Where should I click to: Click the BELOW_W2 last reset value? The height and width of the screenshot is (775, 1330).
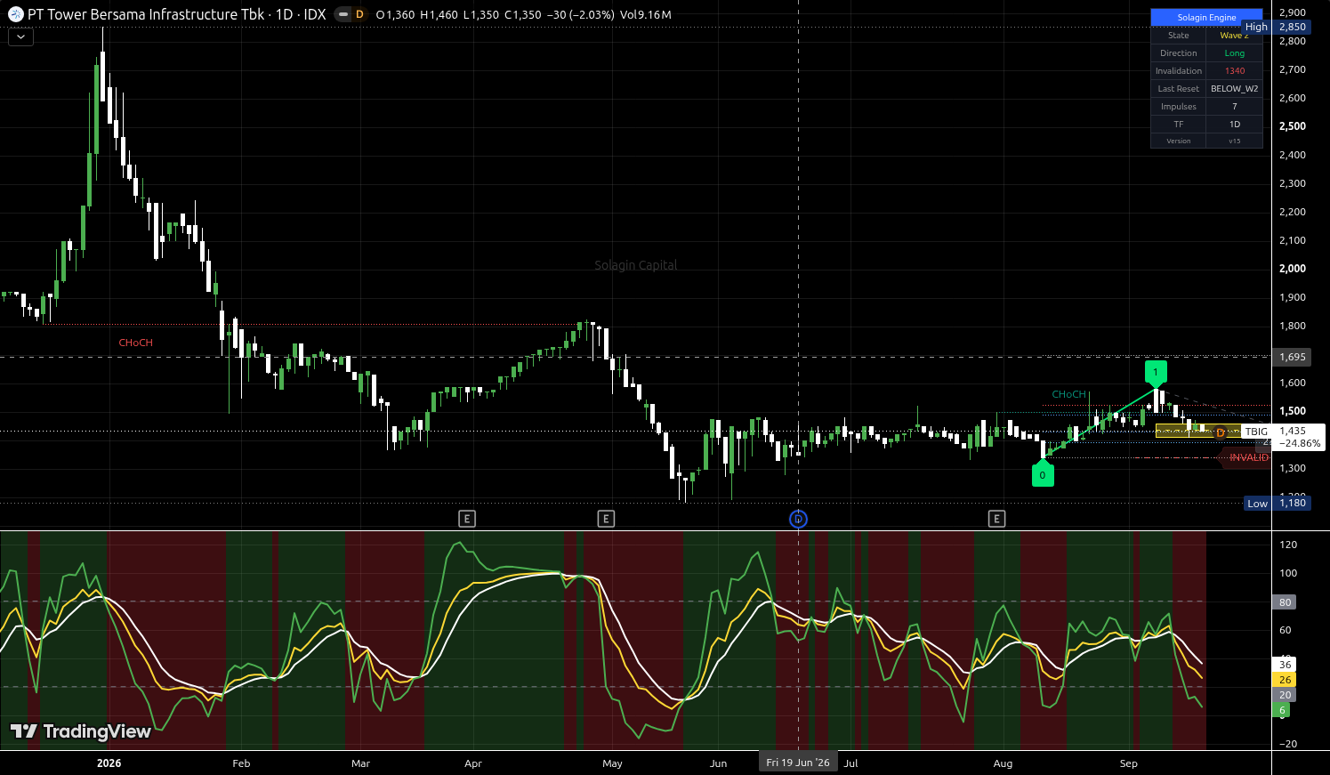click(1234, 89)
